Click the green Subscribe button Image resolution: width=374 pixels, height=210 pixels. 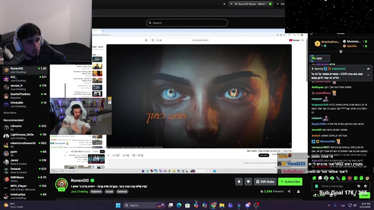coord(290,182)
